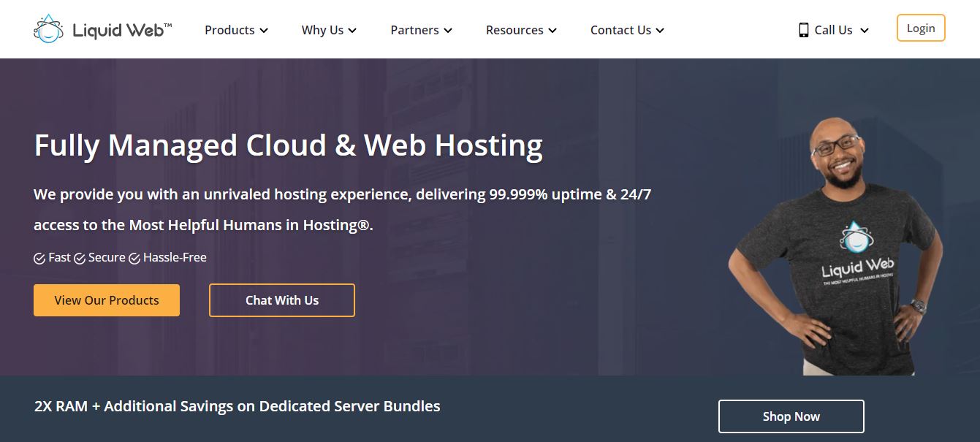Open the Contact Us dropdown

(x=626, y=30)
